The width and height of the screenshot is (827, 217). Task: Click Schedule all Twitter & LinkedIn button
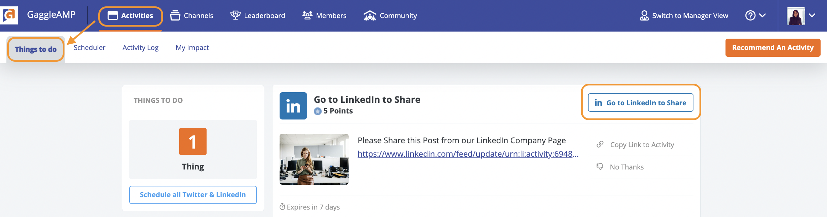pyautogui.click(x=193, y=195)
